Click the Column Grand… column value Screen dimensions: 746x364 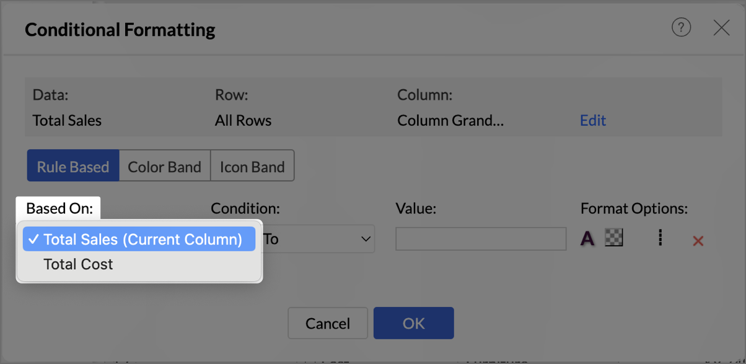pos(450,121)
